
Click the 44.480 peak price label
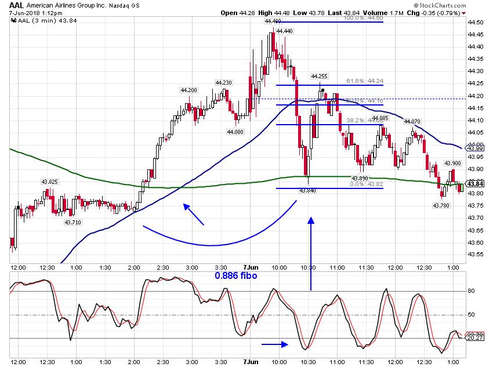[x=273, y=21]
